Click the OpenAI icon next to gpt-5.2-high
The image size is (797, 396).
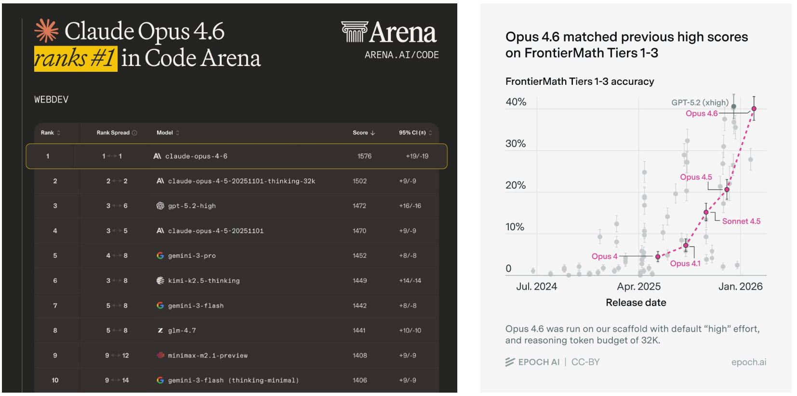[160, 206]
